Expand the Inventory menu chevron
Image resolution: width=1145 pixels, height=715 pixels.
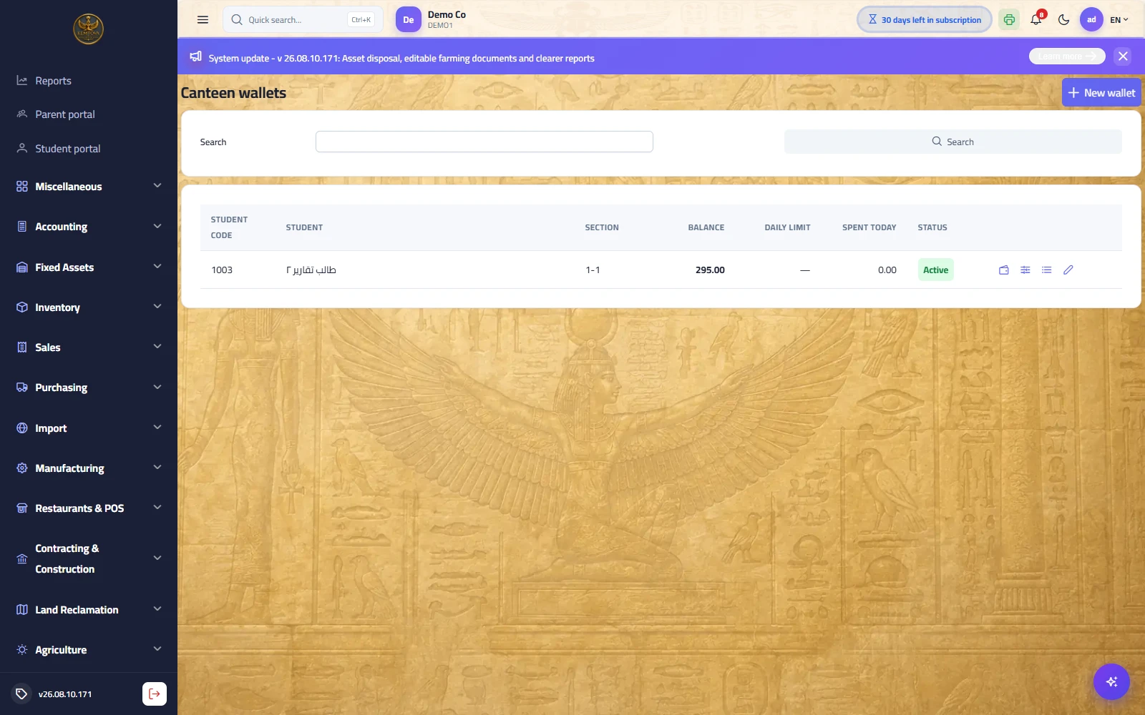[157, 307]
